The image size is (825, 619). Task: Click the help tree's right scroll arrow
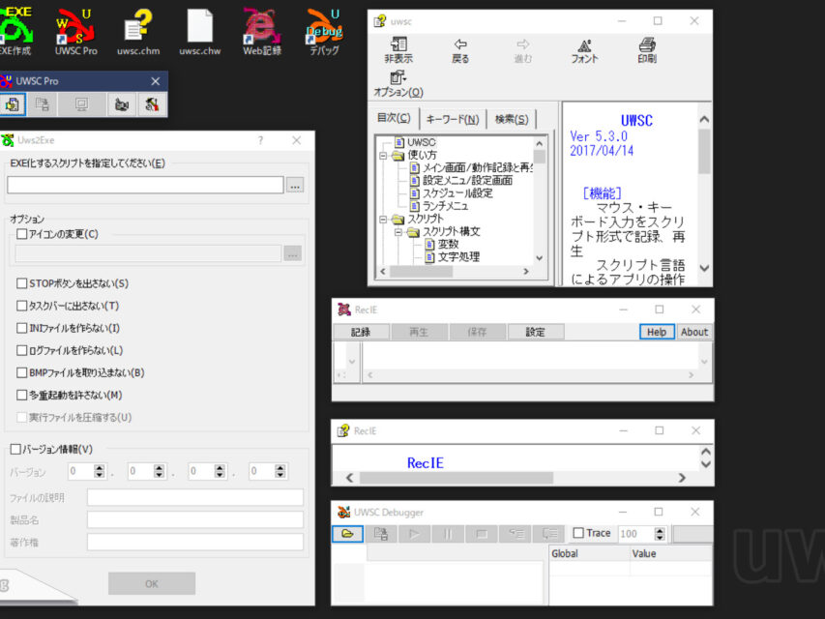526,271
